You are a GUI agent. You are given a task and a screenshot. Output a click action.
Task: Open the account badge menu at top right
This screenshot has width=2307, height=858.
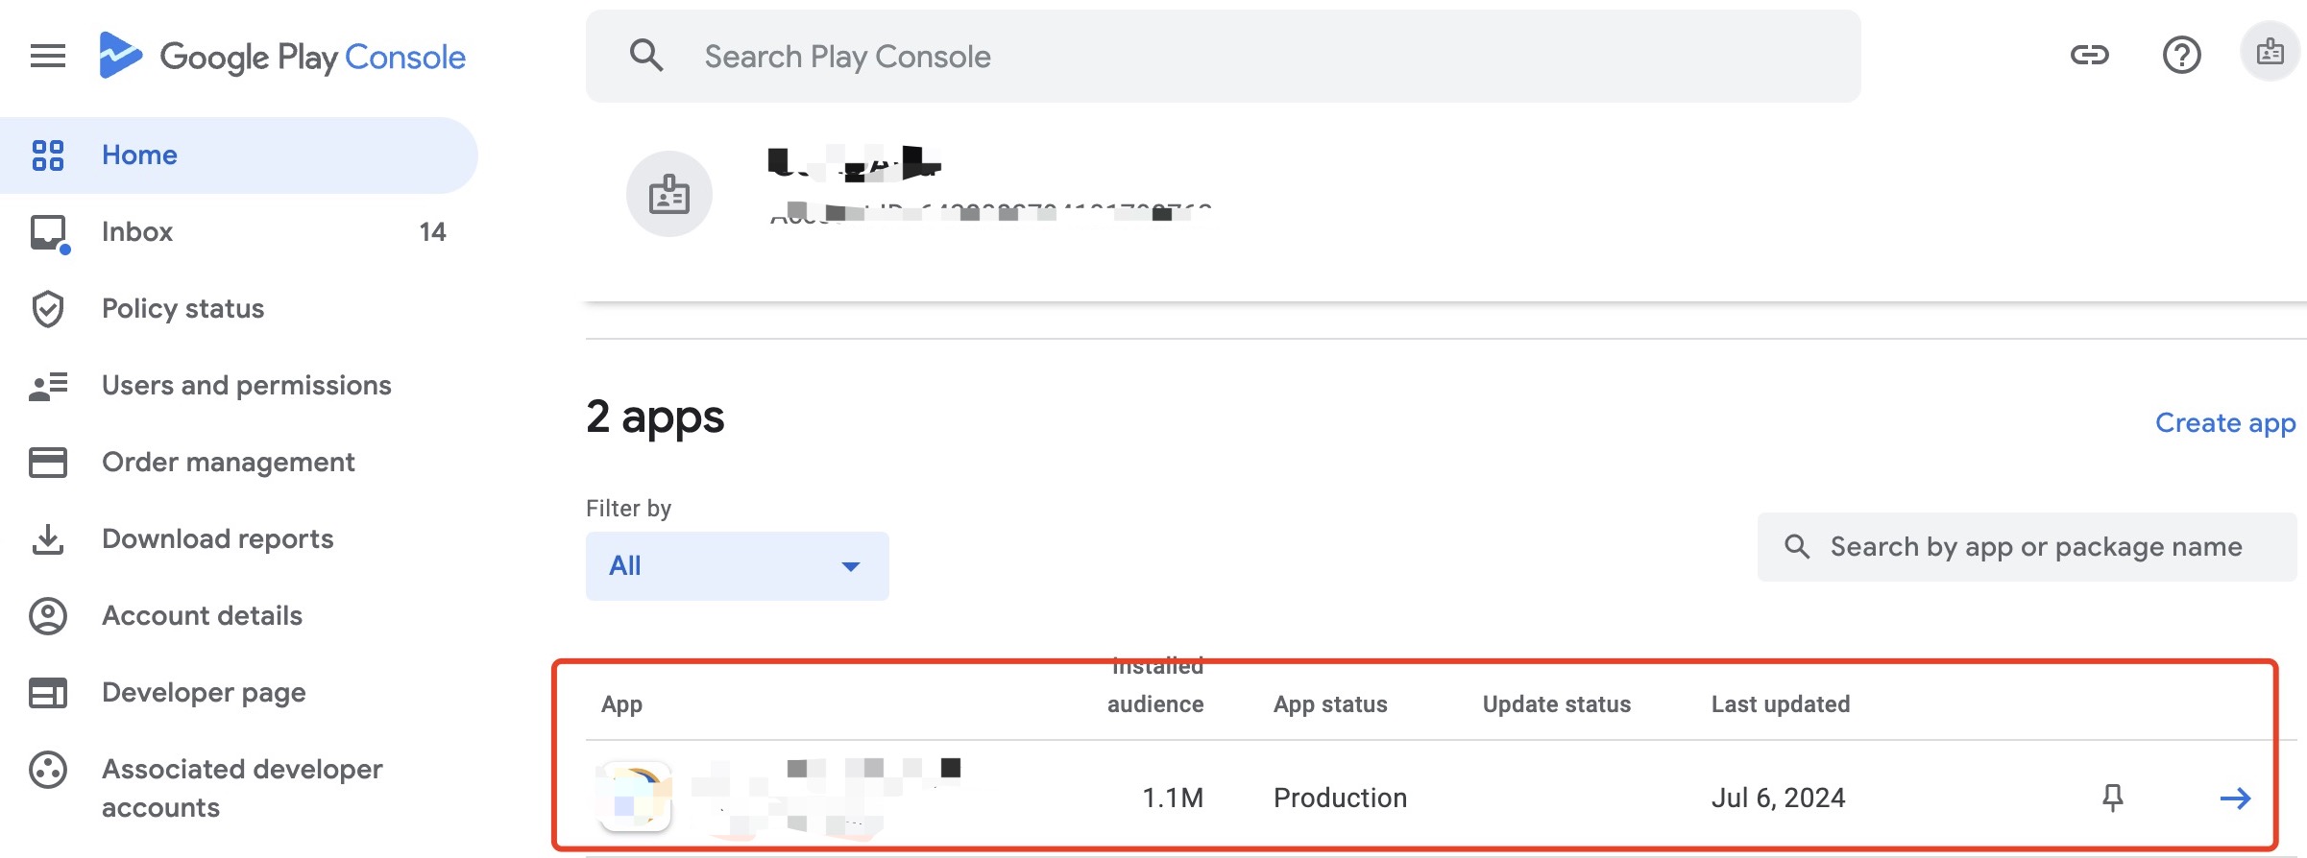(x=2270, y=52)
